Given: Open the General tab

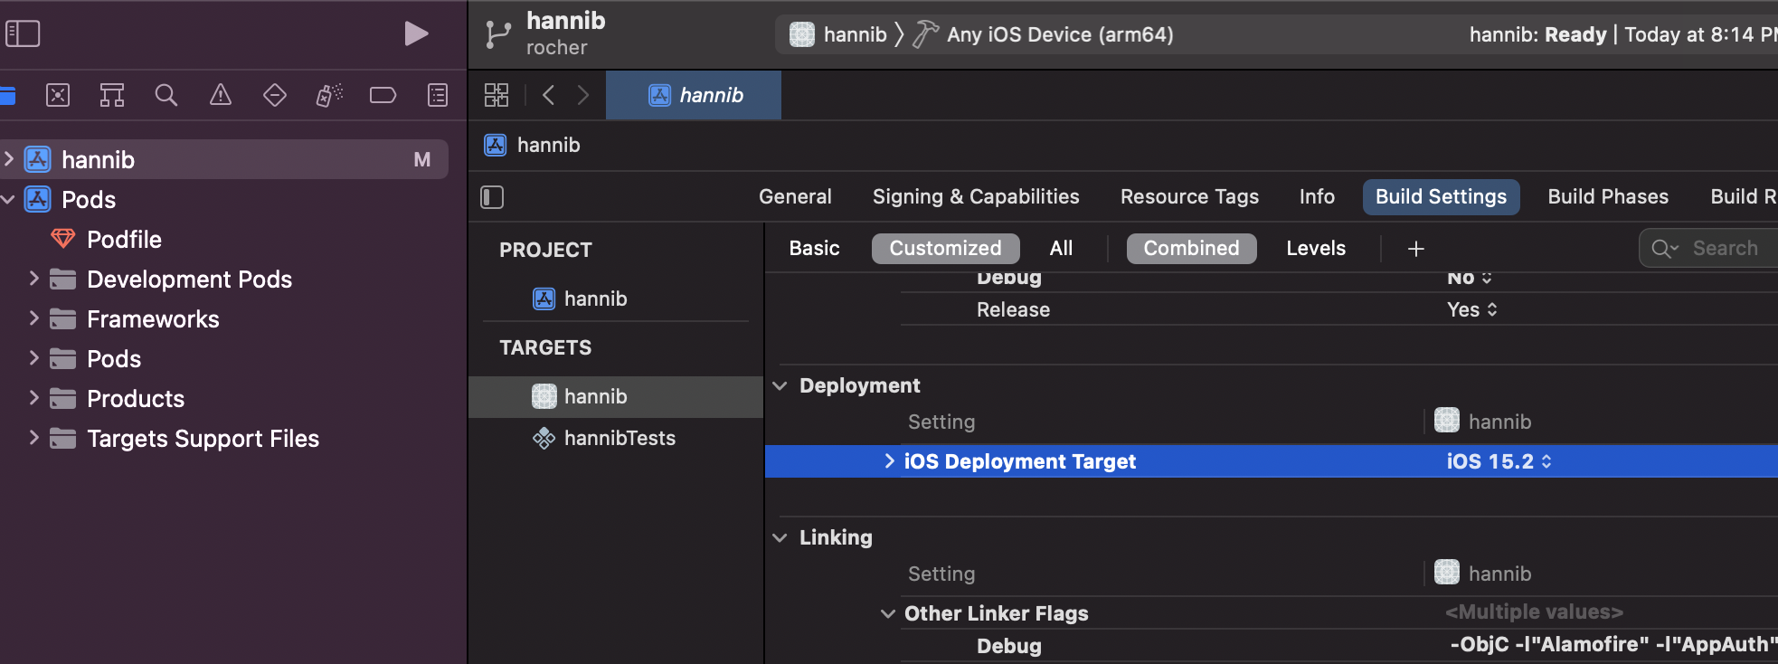Looking at the screenshot, I should (x=795, y=196).
